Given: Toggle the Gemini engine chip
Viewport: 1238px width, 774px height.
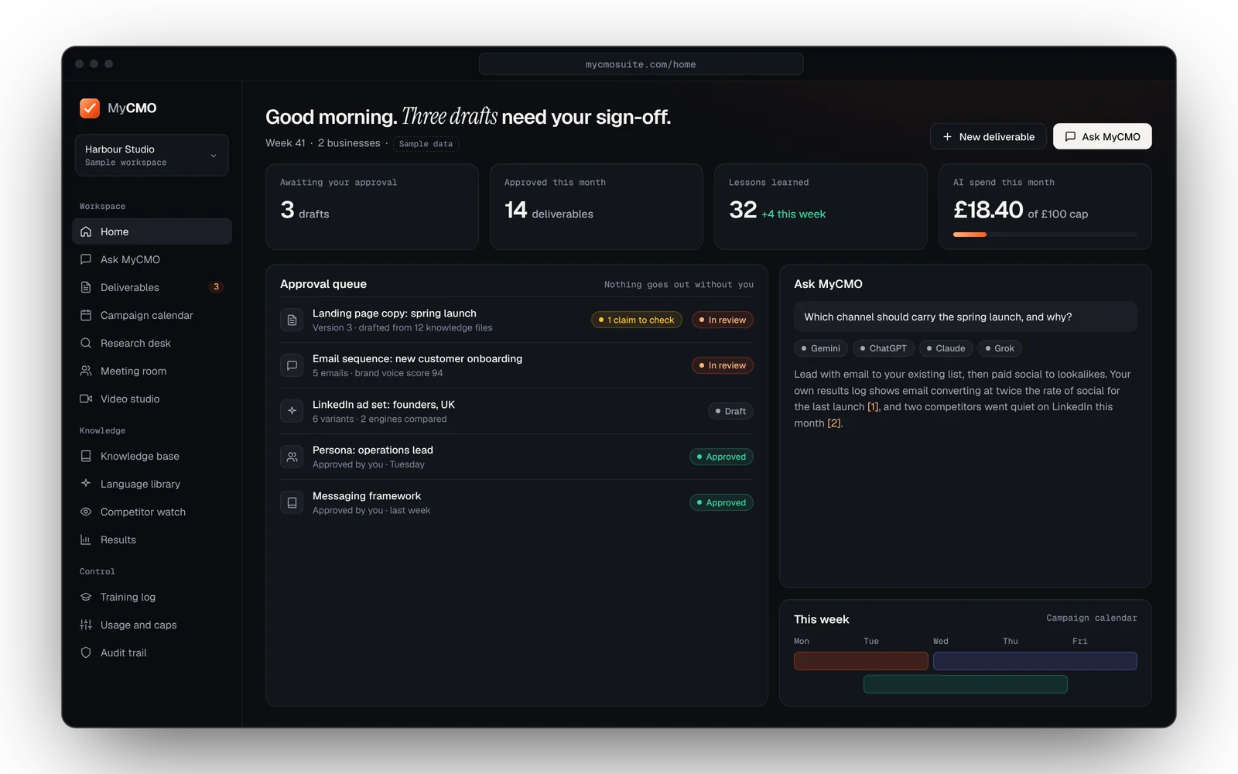Looking at the screenshot, I should 821,348.
